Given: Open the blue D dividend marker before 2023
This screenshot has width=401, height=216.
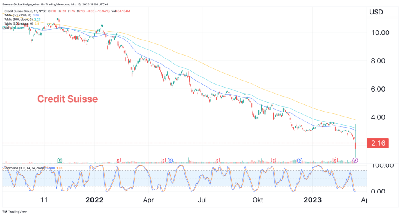Looking at the screenshot, I should click(300, 160).
